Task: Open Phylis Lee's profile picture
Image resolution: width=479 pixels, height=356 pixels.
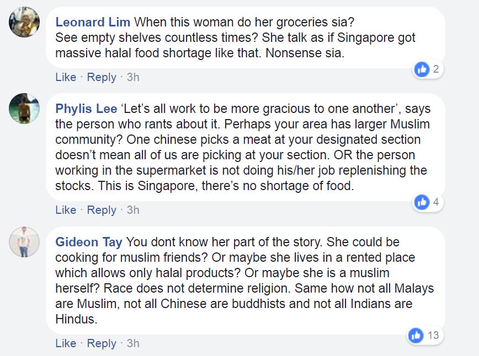Action: pyautogui.click(x=24, y=109)
